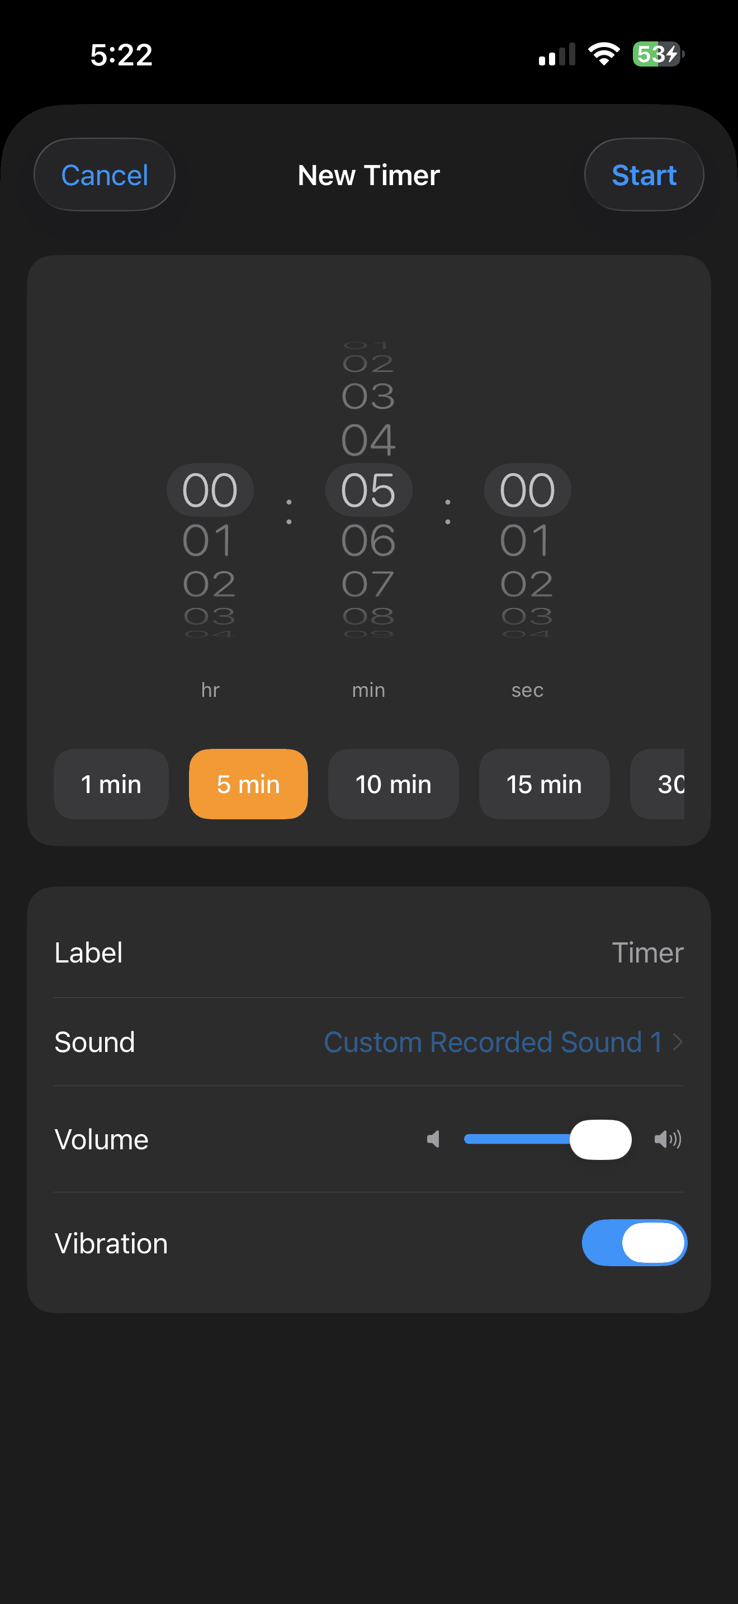Choose the 10 min preset
738x1604 pixels.
393,784
